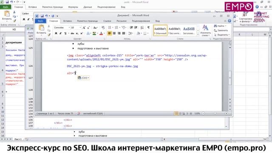The image size is (272, 153).
Task: Zoom in with plus button in Word
Action: click(226, 113)
